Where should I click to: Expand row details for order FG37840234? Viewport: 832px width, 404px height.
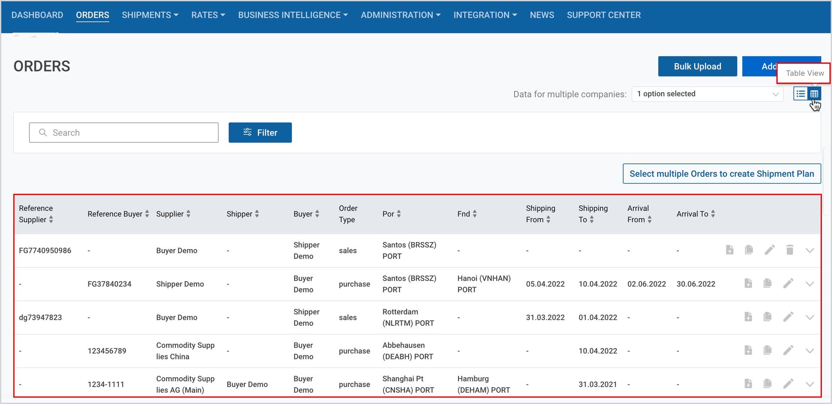(809, 284)
